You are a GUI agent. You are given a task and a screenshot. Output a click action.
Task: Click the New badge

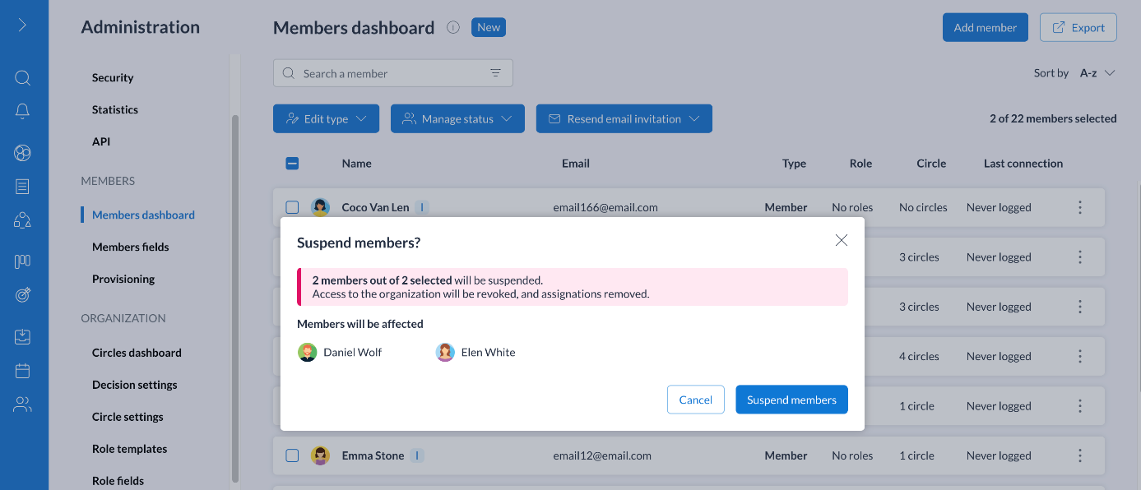(489, 27)
